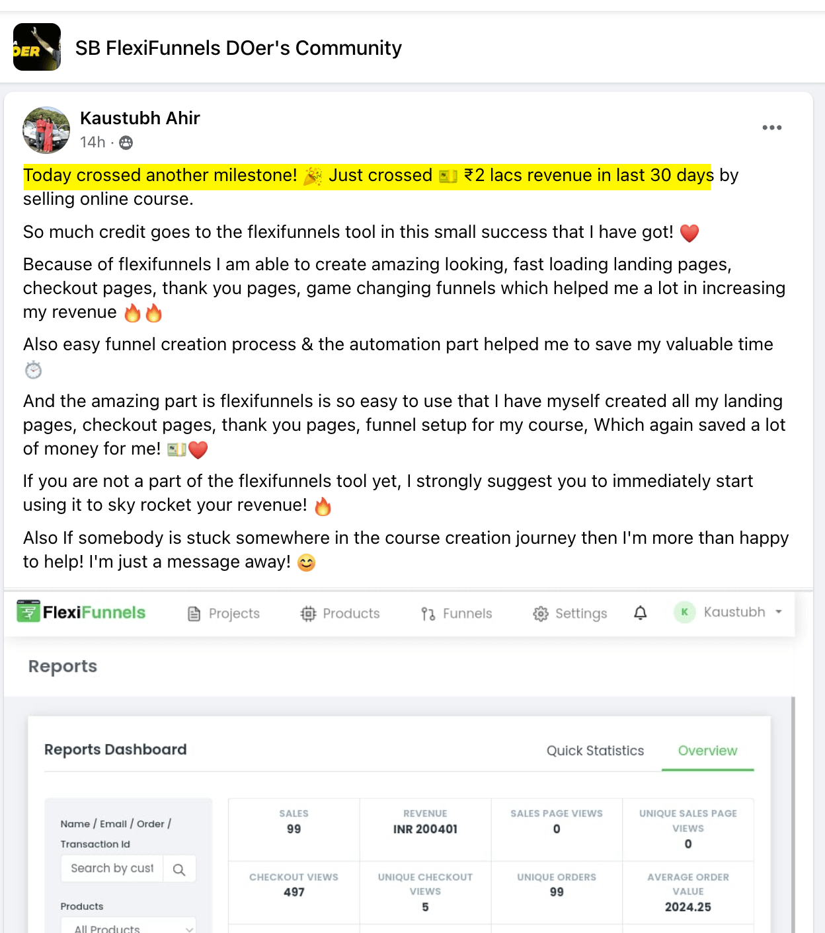The width and height of the screenshot is (825, 933).
Task: Click Kaustubh Ahir's profile picture
Action: [x=46, y=130]
